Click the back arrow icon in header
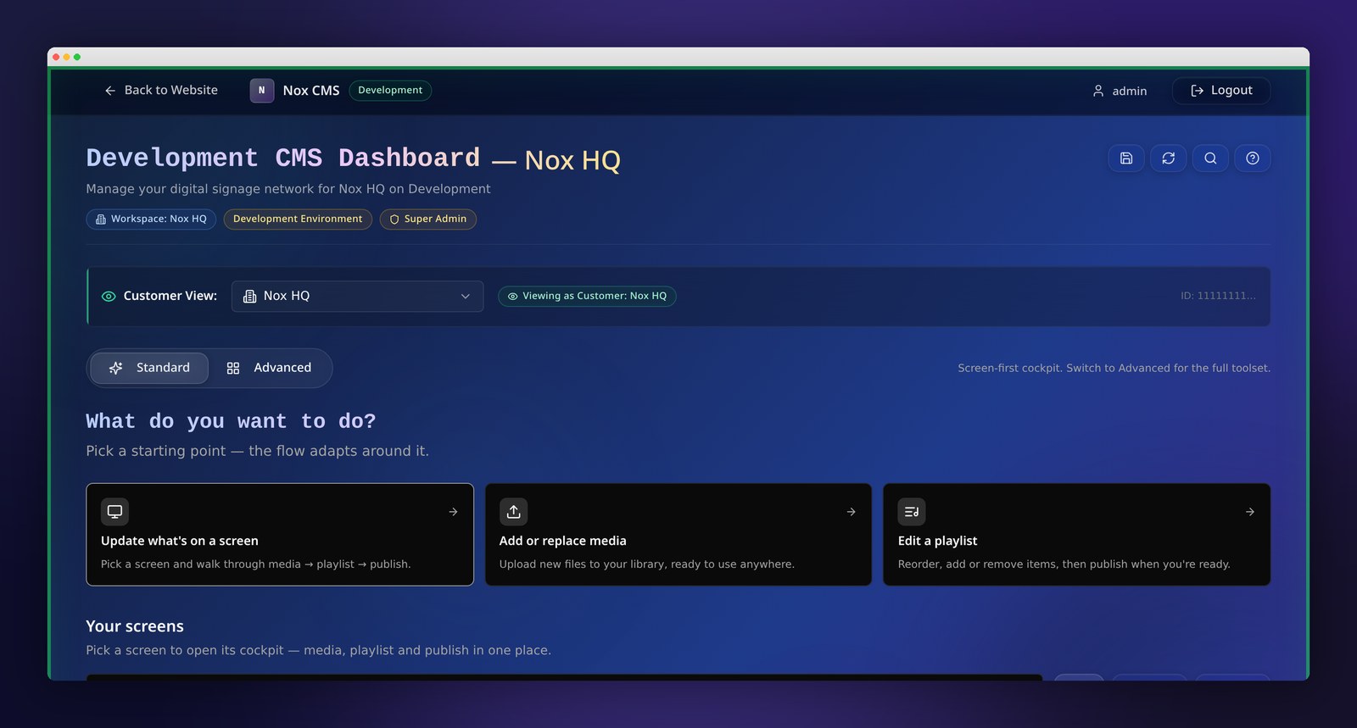Screen dimensions: 1357x728 pos(110,91)
